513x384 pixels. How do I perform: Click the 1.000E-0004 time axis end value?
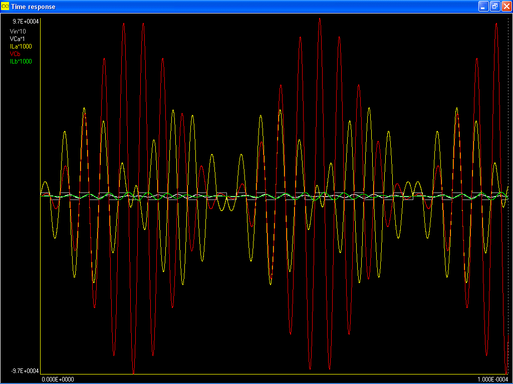point(493,379)
